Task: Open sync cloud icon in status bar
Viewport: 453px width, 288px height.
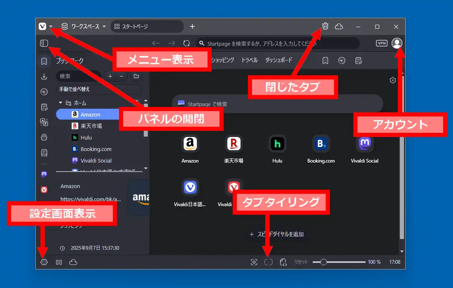Action: tap(73, 262)
